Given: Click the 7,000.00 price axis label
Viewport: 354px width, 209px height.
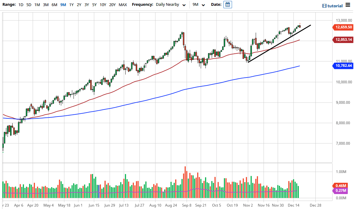Looking at the screenshot, I should (343, 143).
